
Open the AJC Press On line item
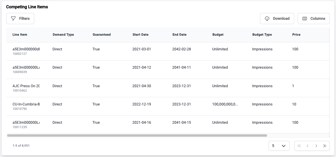pyautogui.click(x=26, y=86)
